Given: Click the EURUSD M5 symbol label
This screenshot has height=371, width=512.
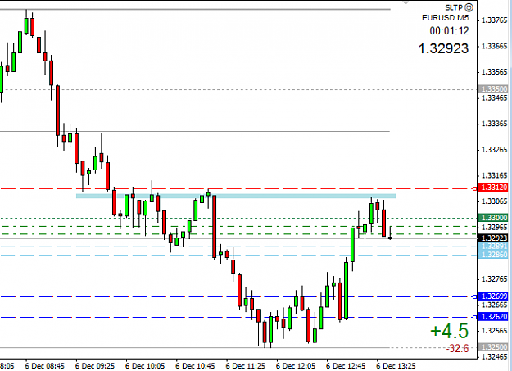Looking at the screenshot, I should coord(446,18).
